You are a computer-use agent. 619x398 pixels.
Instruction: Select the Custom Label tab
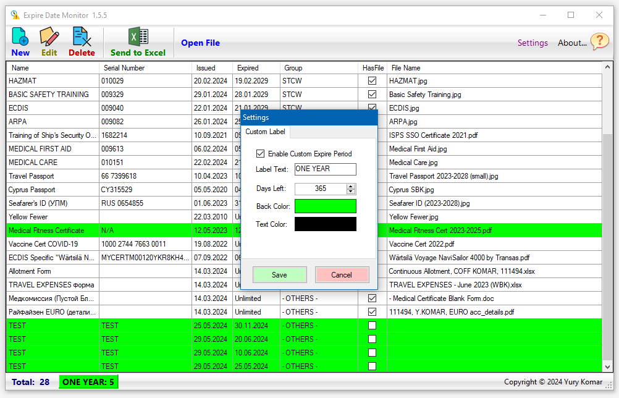click(x=265, y=132)
